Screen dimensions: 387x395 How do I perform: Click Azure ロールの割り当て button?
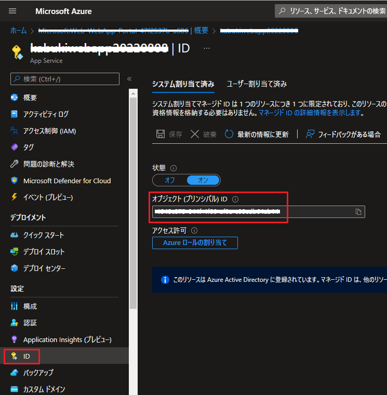click(x=195, y=243)
